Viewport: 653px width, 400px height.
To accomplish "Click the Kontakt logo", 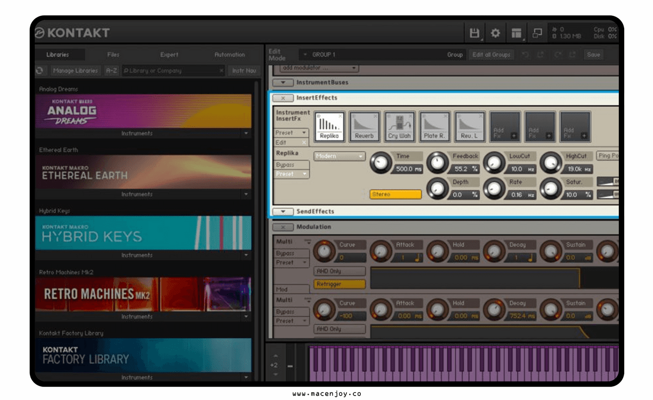I will tap(72, 33).
